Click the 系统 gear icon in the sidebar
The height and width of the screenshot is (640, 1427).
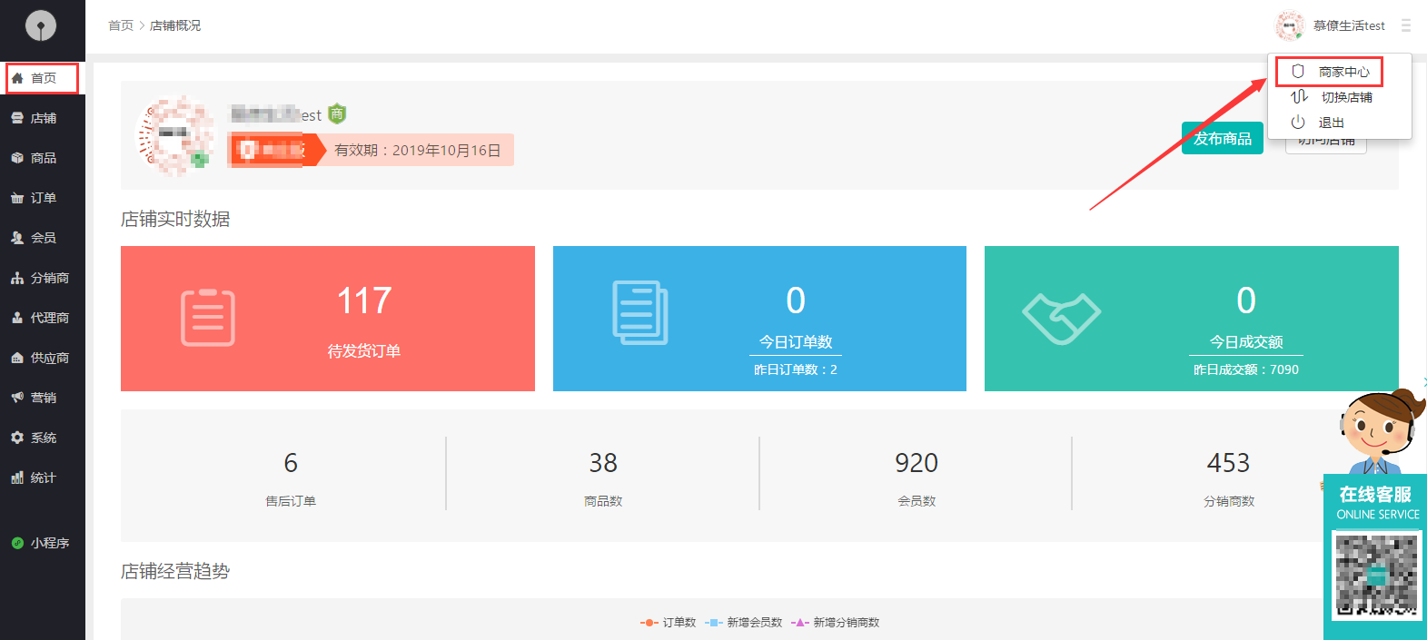tap(17, 438)
